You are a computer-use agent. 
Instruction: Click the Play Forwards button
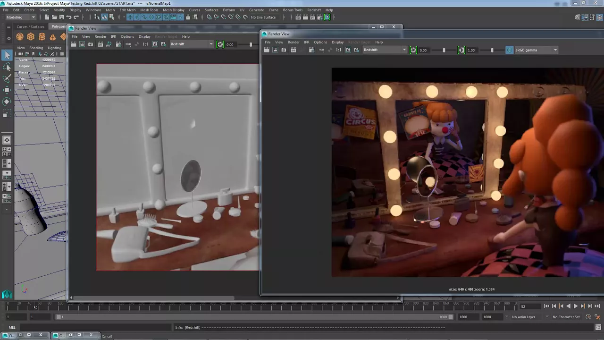point(575,306)
